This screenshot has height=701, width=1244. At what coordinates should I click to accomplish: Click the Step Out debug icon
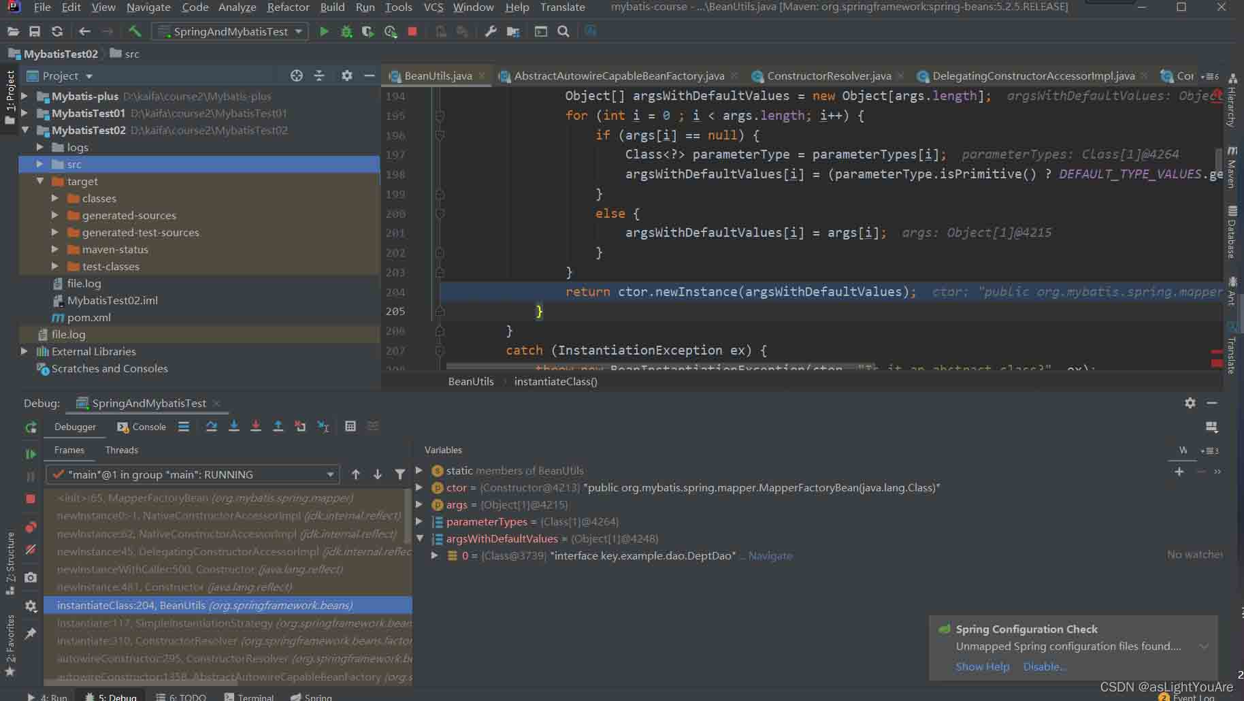click(x=278, y=426)
